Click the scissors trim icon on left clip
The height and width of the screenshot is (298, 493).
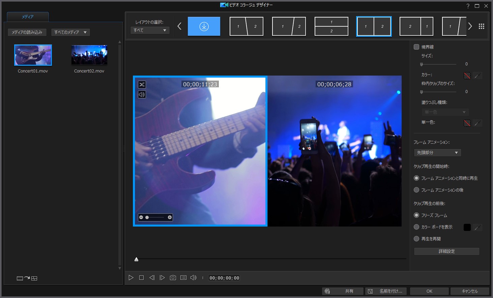tap(142, 85)
